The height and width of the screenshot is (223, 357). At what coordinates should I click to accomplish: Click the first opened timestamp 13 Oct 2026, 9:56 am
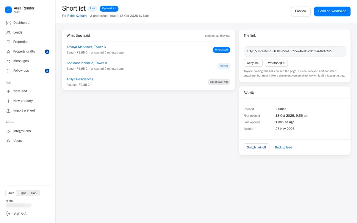point(292,116)
